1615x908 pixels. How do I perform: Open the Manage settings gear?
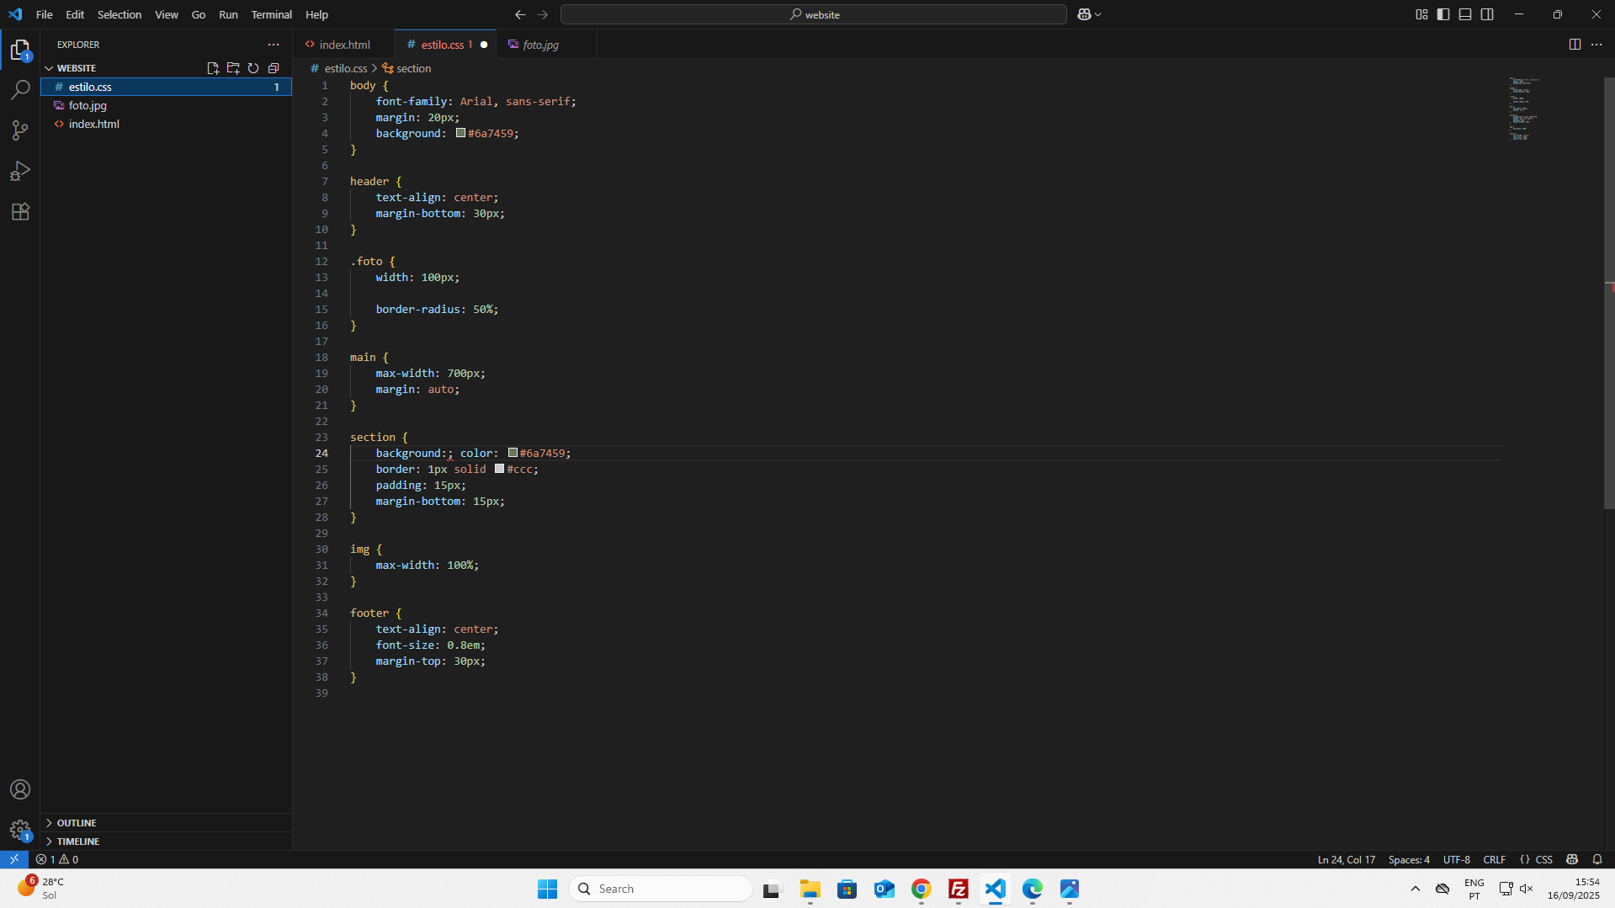click(x=20, y=830)
